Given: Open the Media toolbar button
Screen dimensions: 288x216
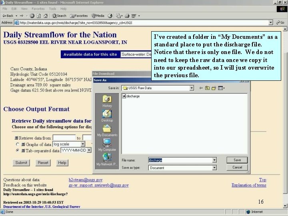Looking at the screenshot, I should coord(98,16).
